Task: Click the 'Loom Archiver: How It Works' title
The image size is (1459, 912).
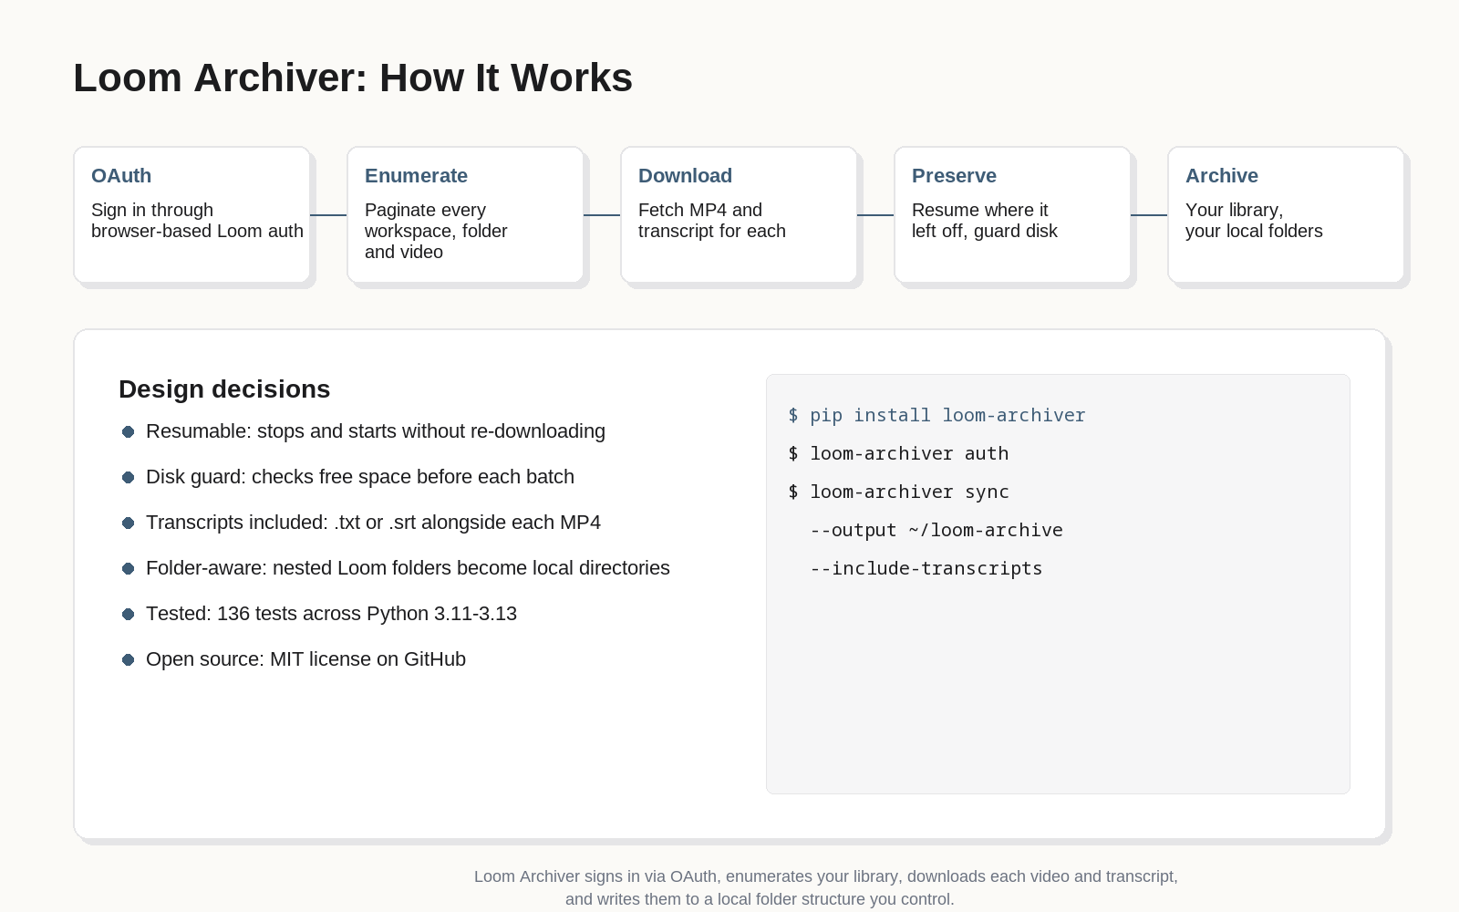Action: (x=353, y=78)
